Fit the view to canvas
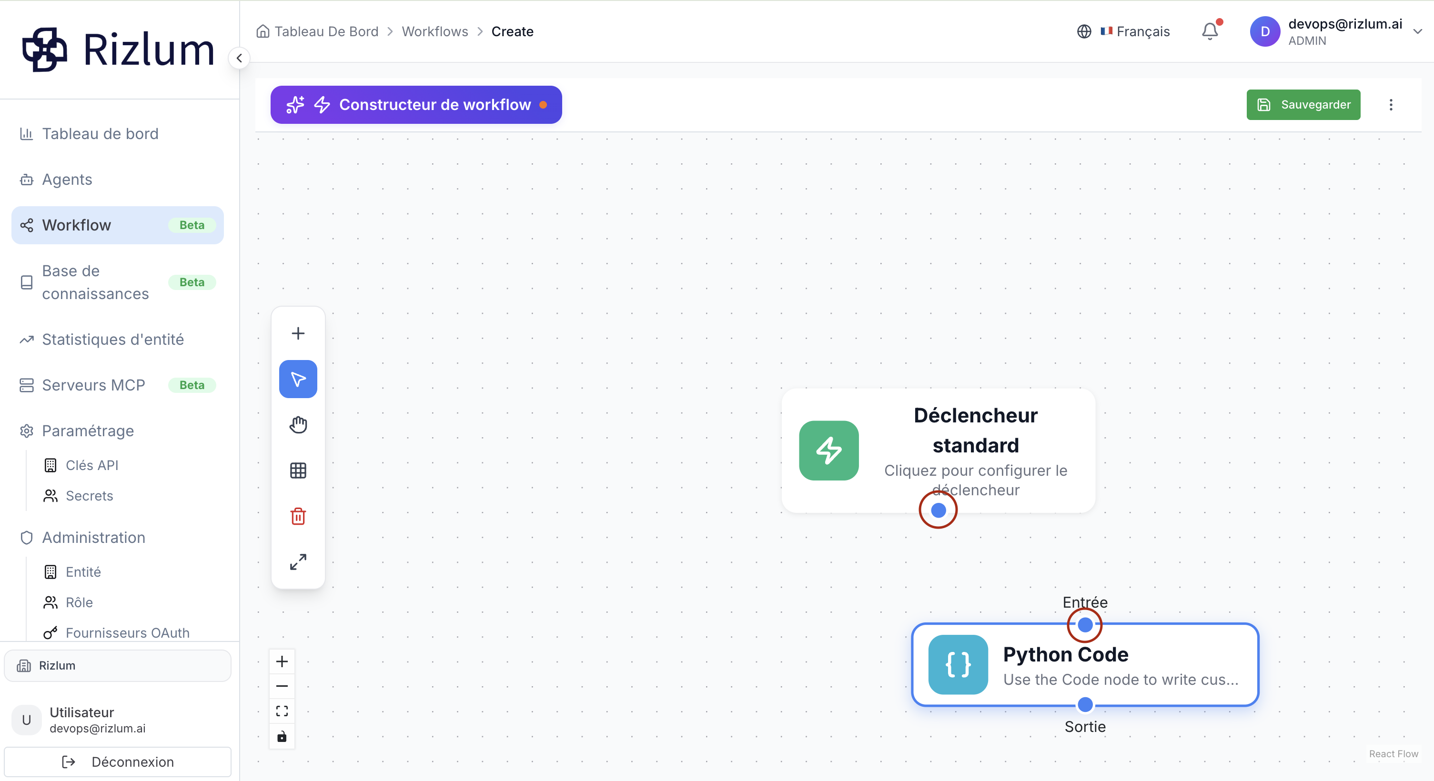 pos(282,711)
